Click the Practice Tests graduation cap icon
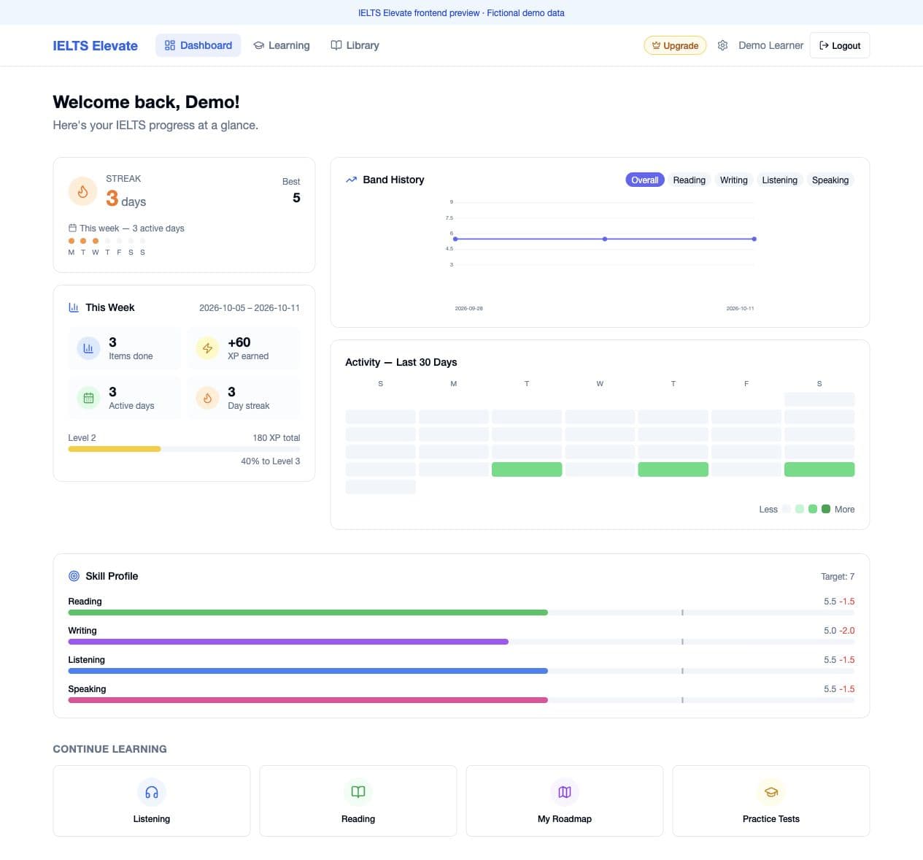 (771, 792)
